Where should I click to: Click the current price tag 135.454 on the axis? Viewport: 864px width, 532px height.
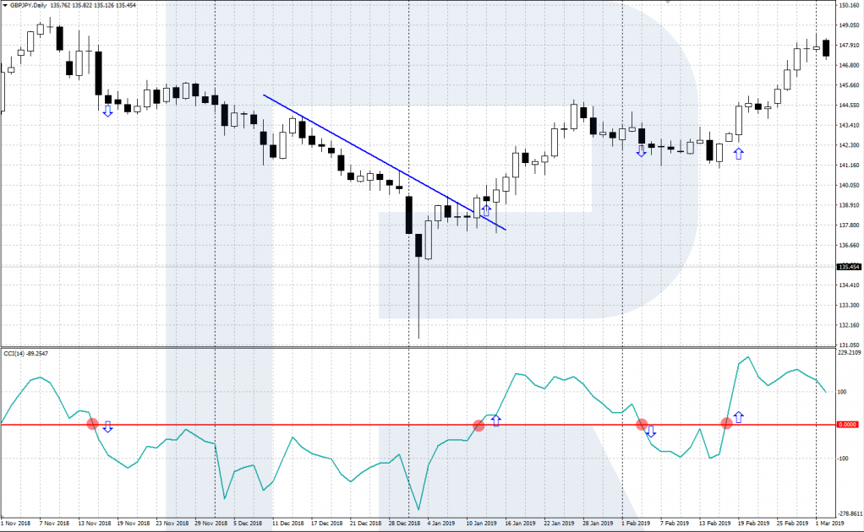849,267
